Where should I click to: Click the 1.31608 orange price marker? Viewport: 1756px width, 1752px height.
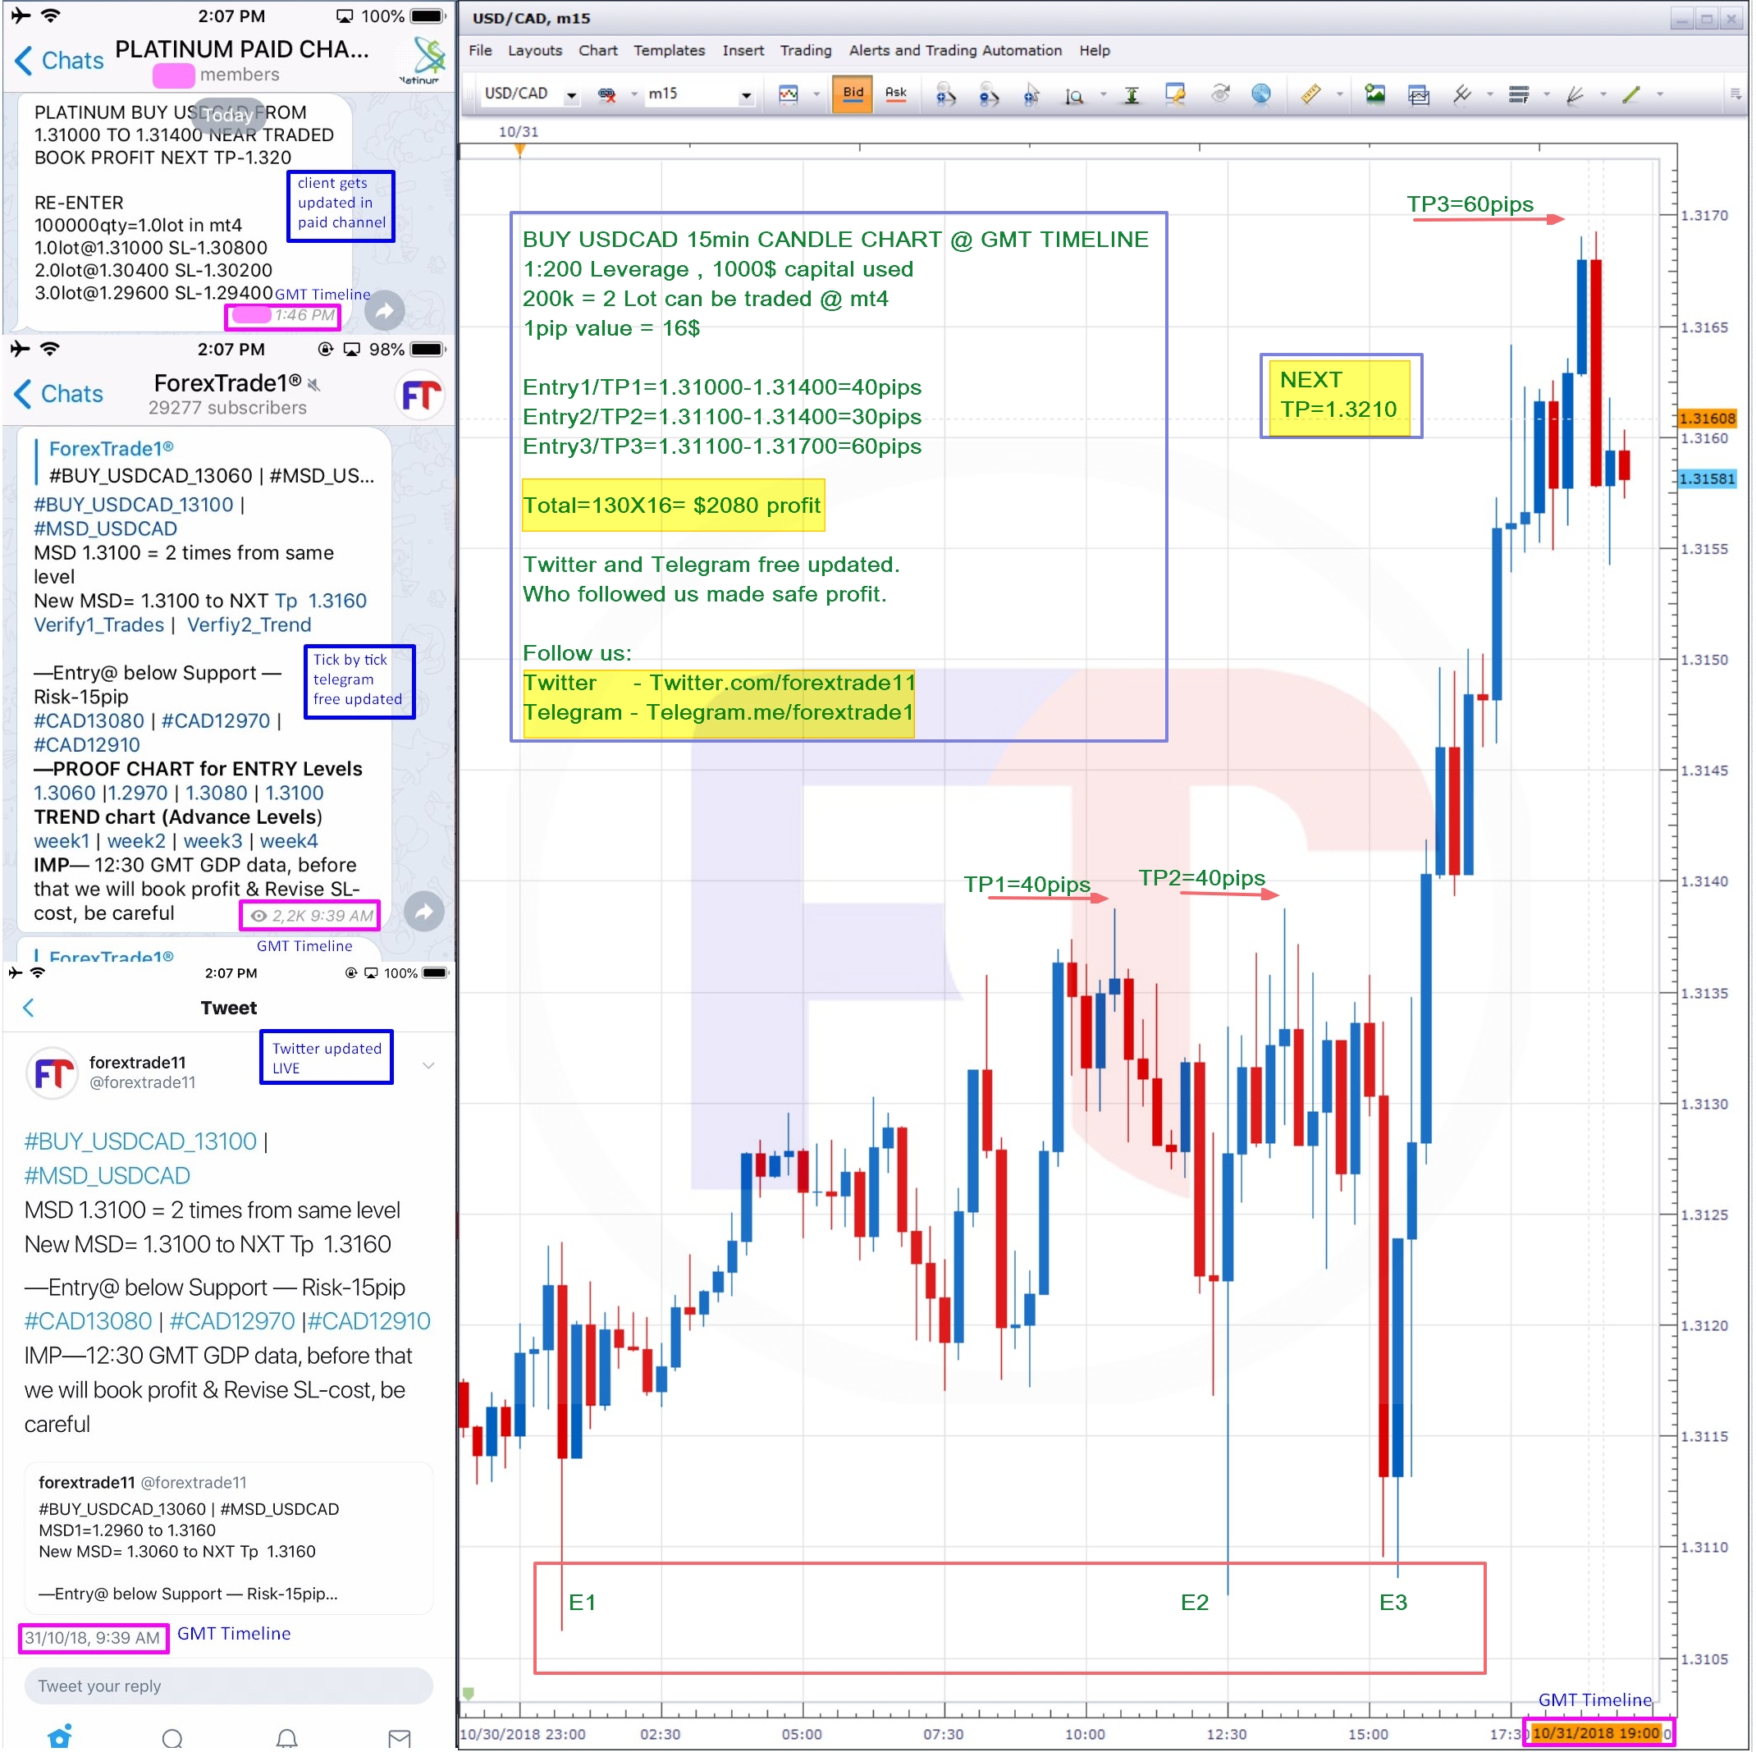[1706, 419]
